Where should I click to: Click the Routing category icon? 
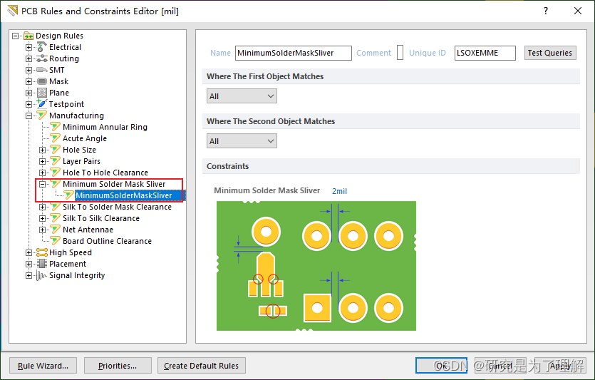42,58
